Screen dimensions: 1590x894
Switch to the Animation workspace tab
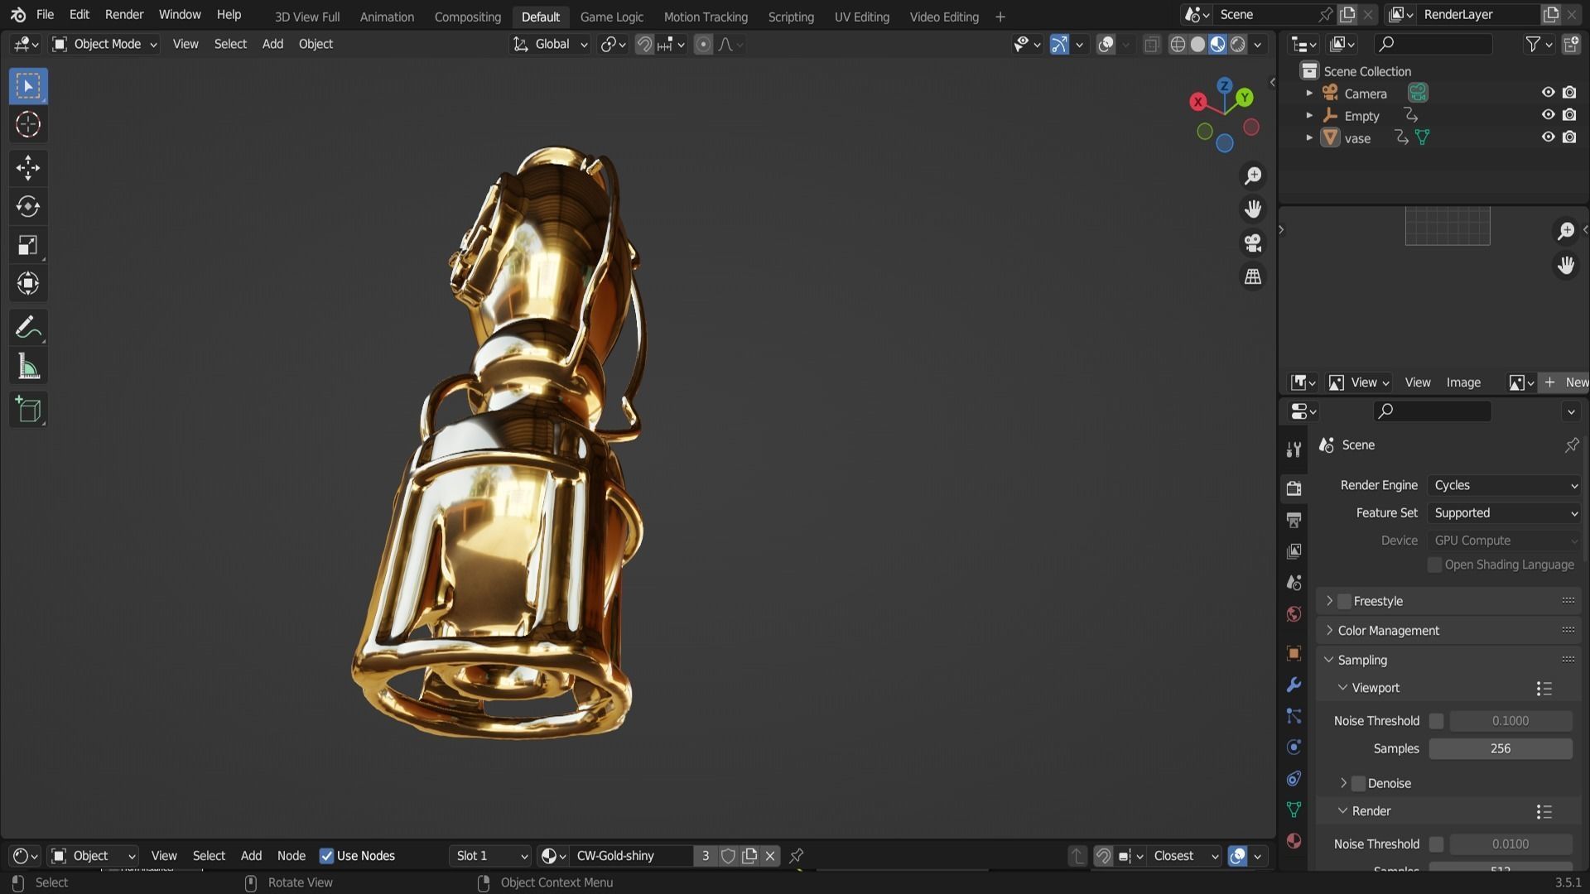pos(387,17)
